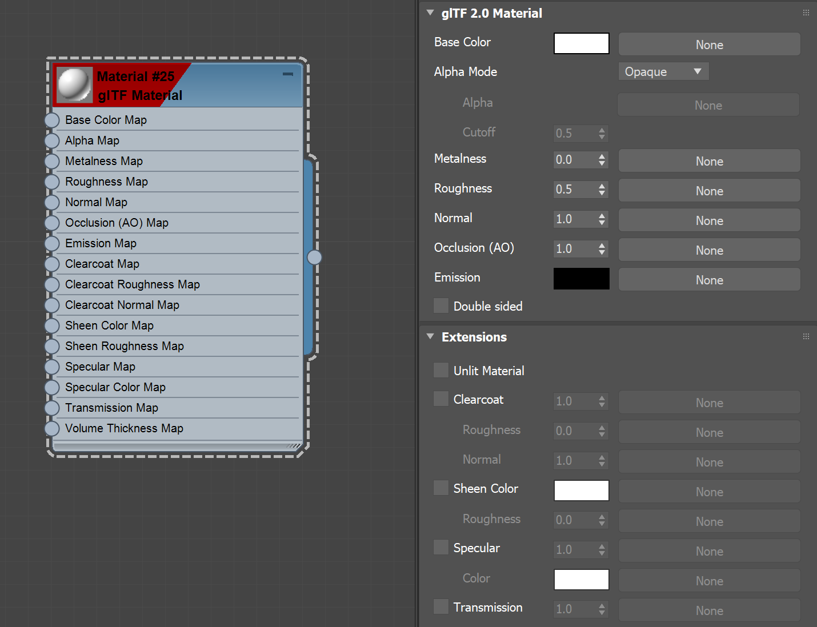Open the Alpha Mode dropdown
Image resolution: width=817 pixels, height=627 pixels.
point(663,71)
